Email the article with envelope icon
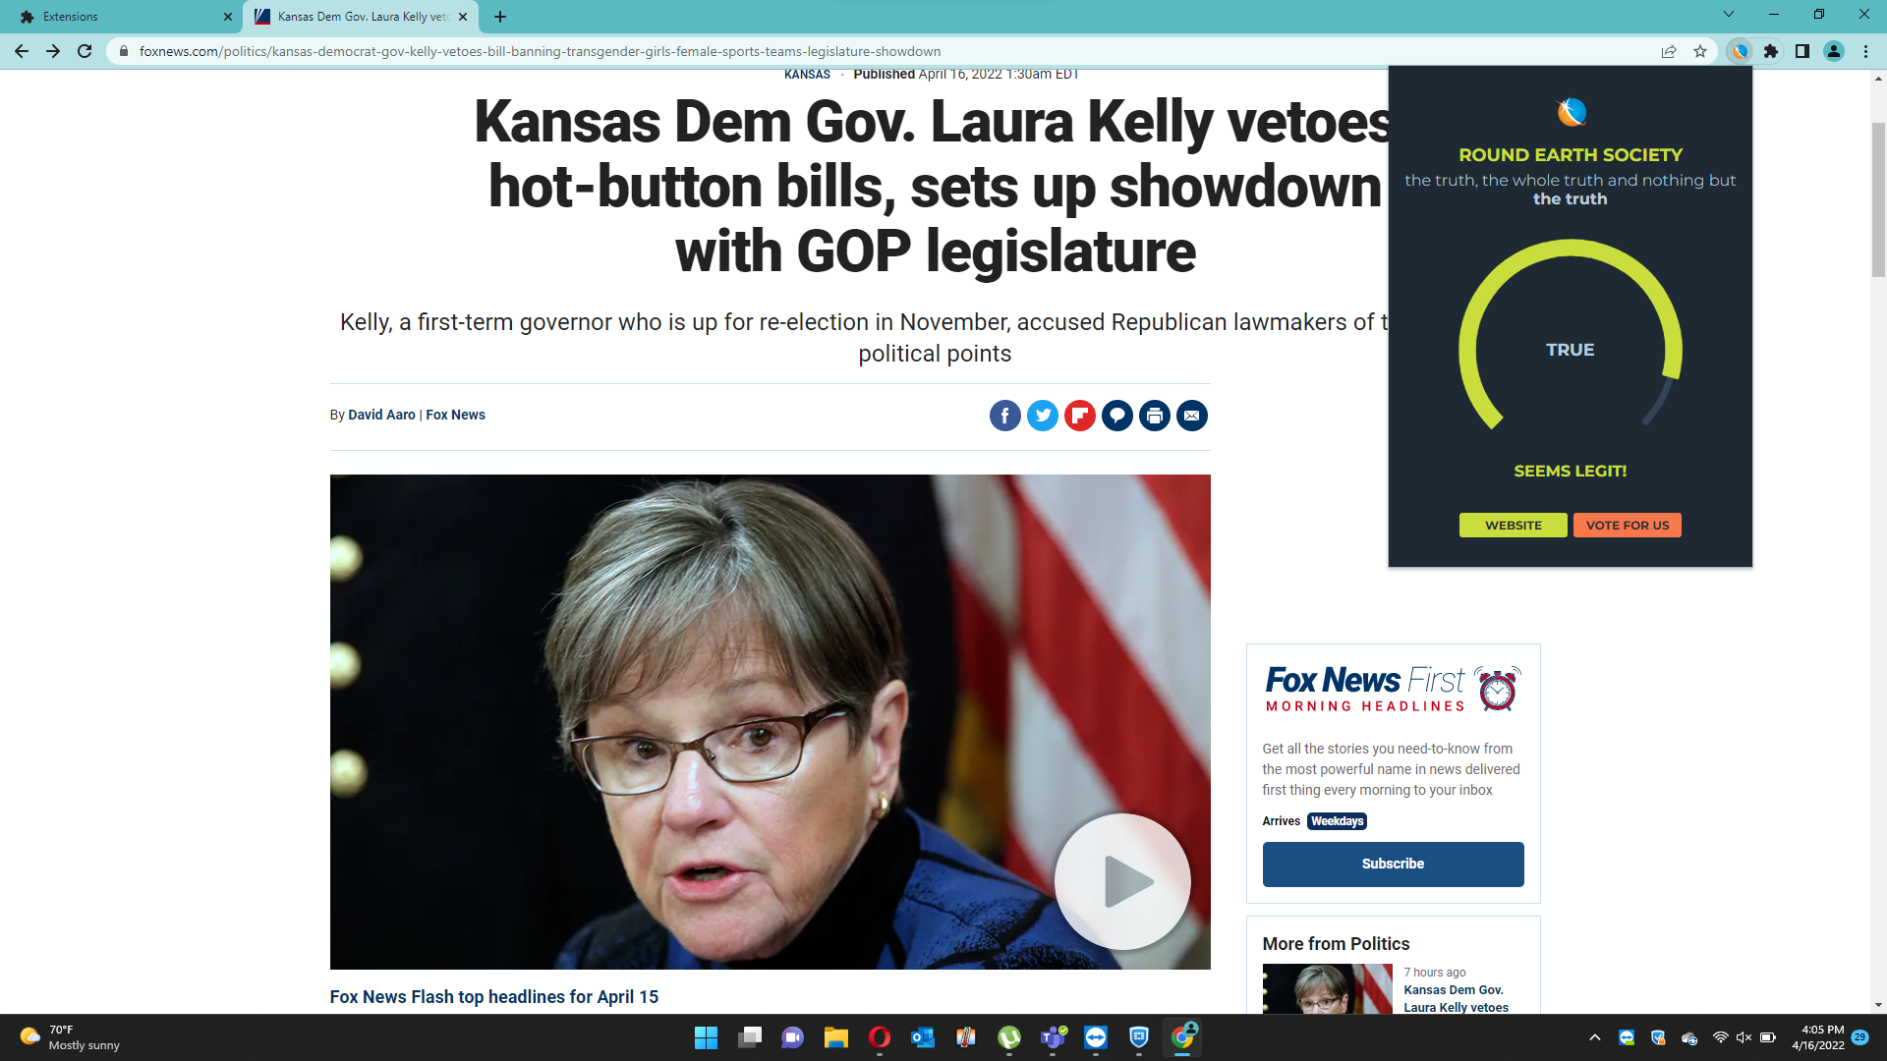This screenshot has height=1061, width=1887. (1191, 416)
